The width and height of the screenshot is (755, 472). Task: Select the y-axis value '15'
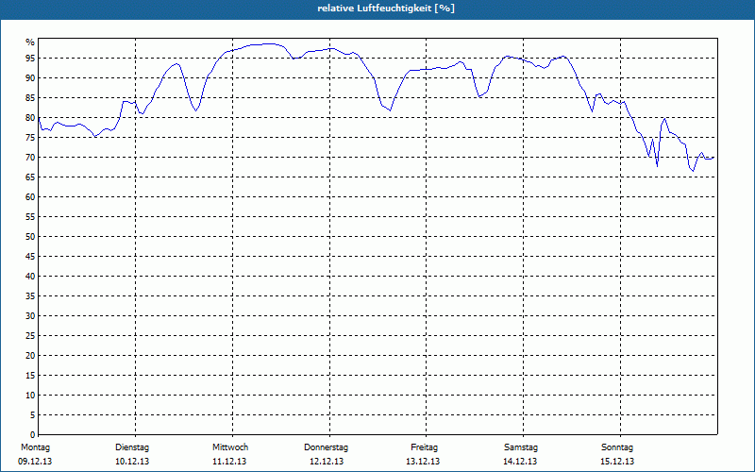pos(30,375)
